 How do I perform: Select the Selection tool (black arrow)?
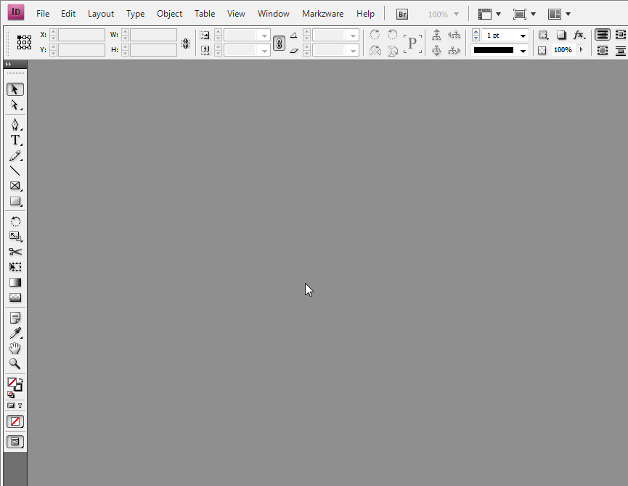[15, 89]
